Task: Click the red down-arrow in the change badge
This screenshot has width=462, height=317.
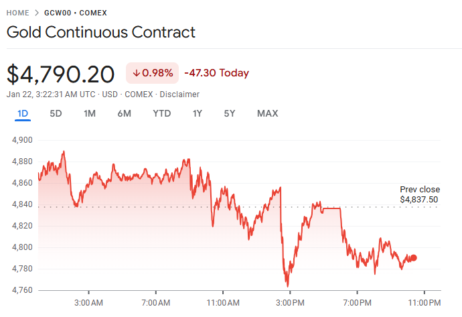Action: 137,73
